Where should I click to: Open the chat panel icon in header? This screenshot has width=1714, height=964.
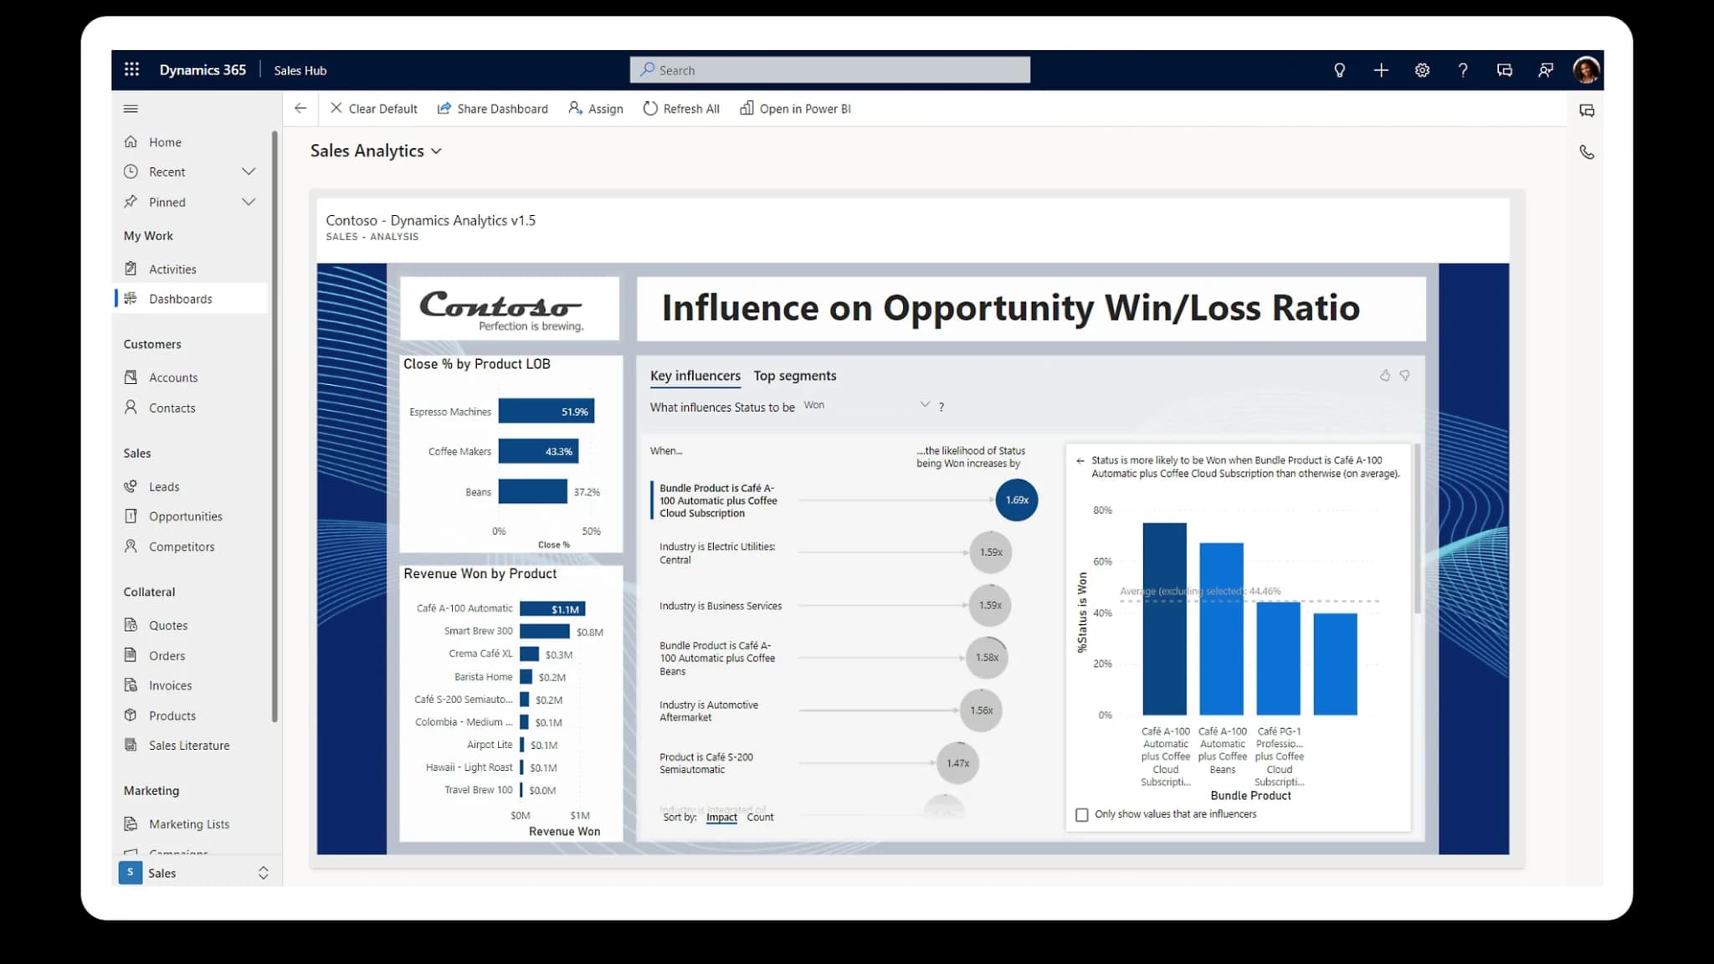click(1504, 70)
